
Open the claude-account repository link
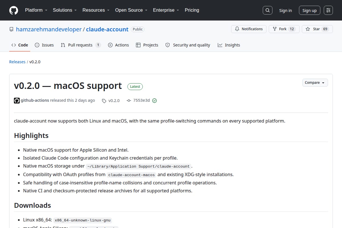(107, 29)
